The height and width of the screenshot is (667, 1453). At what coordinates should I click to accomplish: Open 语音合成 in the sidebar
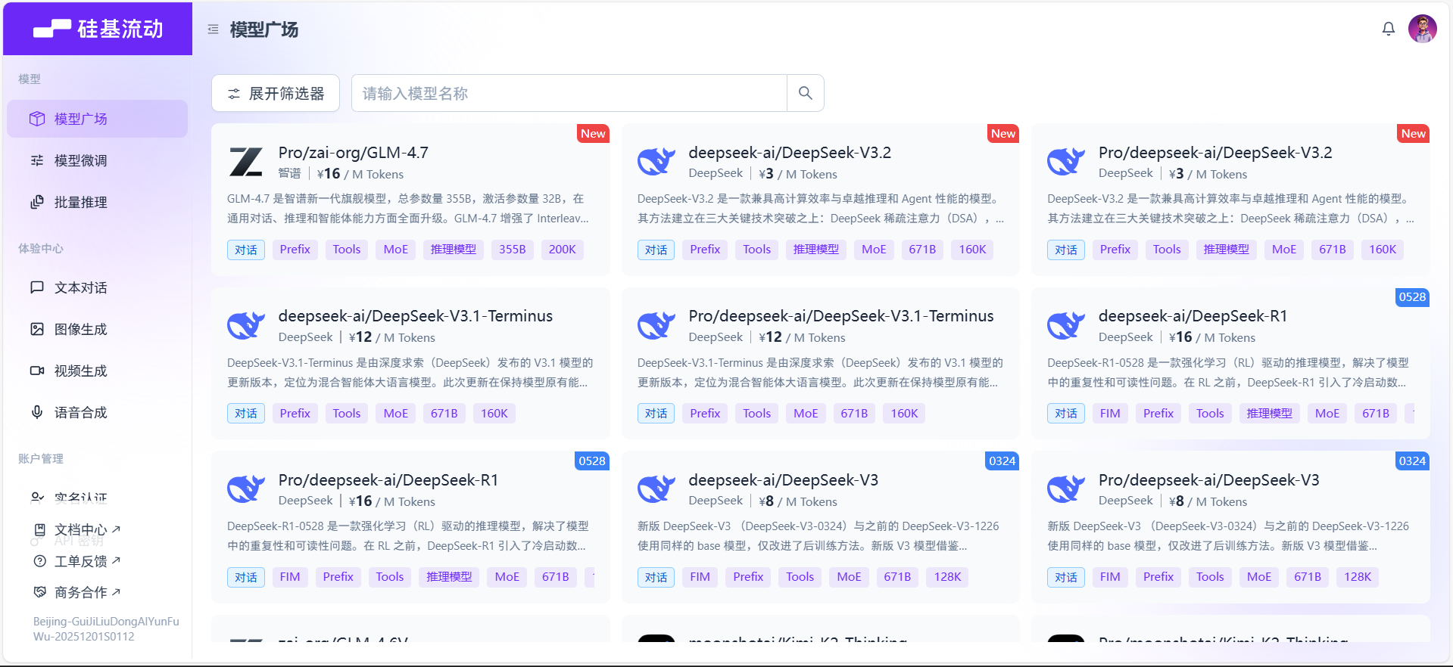coord(97,412)
